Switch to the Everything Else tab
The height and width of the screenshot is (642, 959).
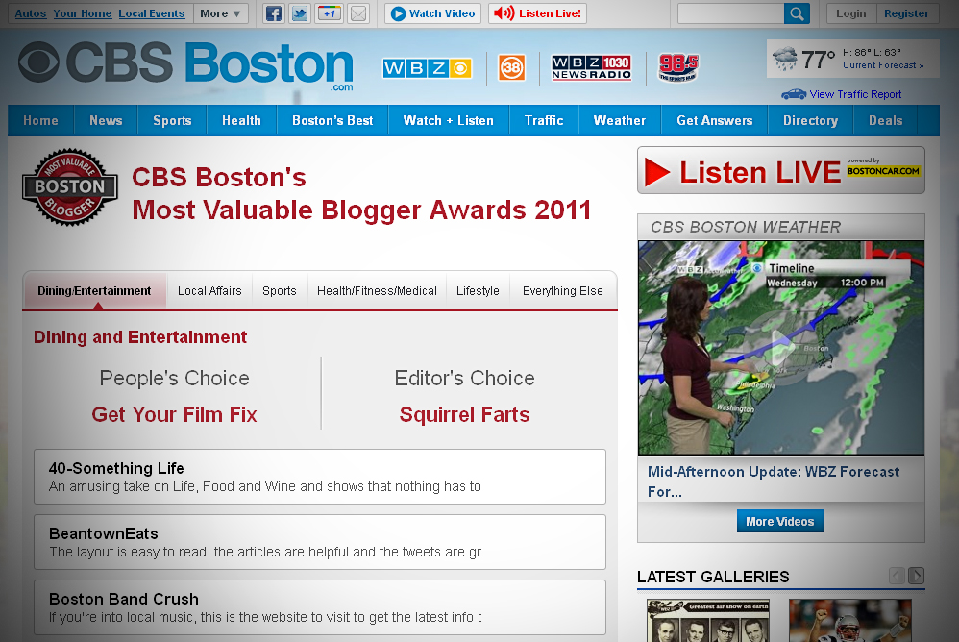click(x=563, y=291)
